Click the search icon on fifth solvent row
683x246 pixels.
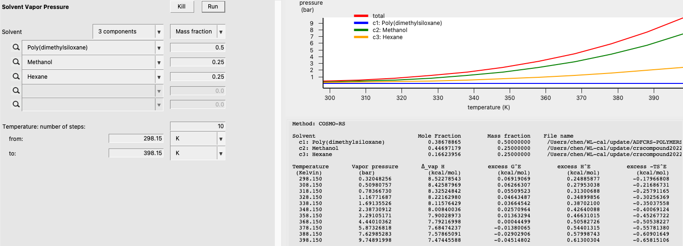pyautogui.click(x=16, y=104)
